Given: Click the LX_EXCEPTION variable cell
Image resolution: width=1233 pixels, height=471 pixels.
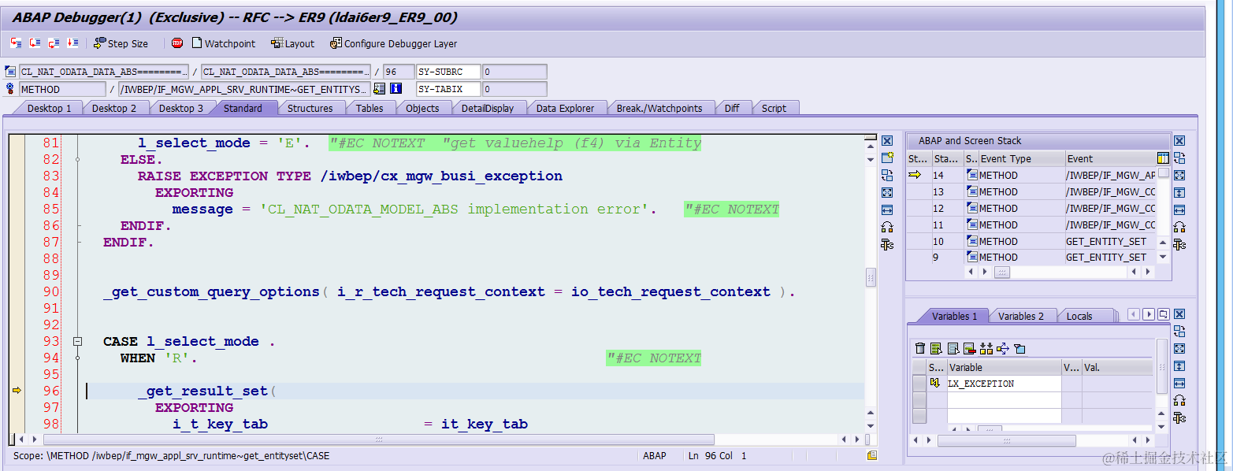Looking at the screenshot, I should [1005, 384].
